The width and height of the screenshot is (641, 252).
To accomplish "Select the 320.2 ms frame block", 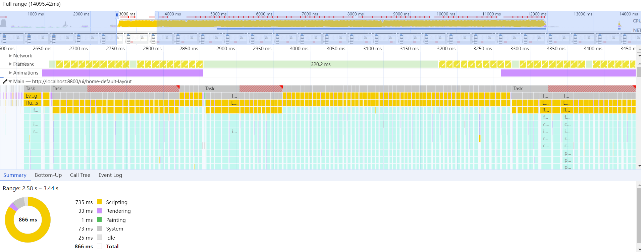I will [x=321, y=64].
